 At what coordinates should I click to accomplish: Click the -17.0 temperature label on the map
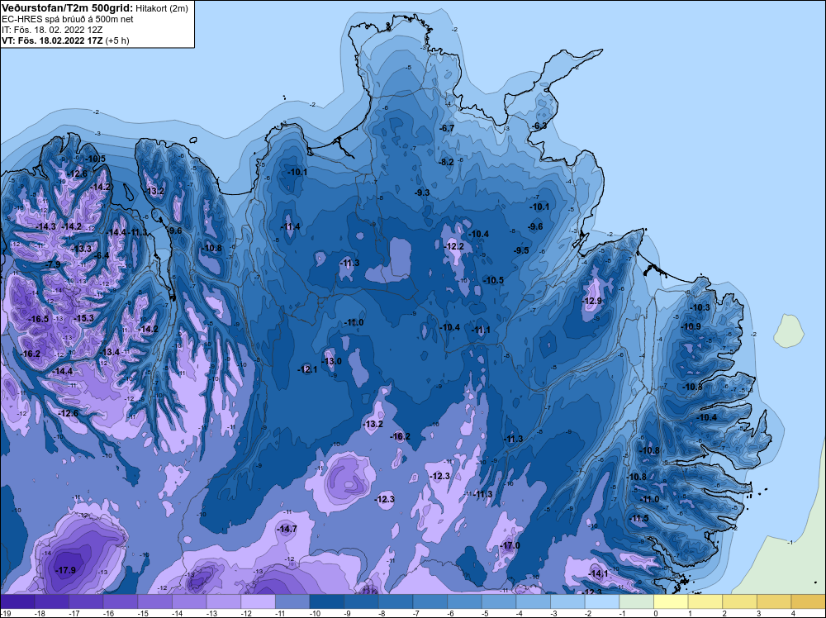(510, 545)
